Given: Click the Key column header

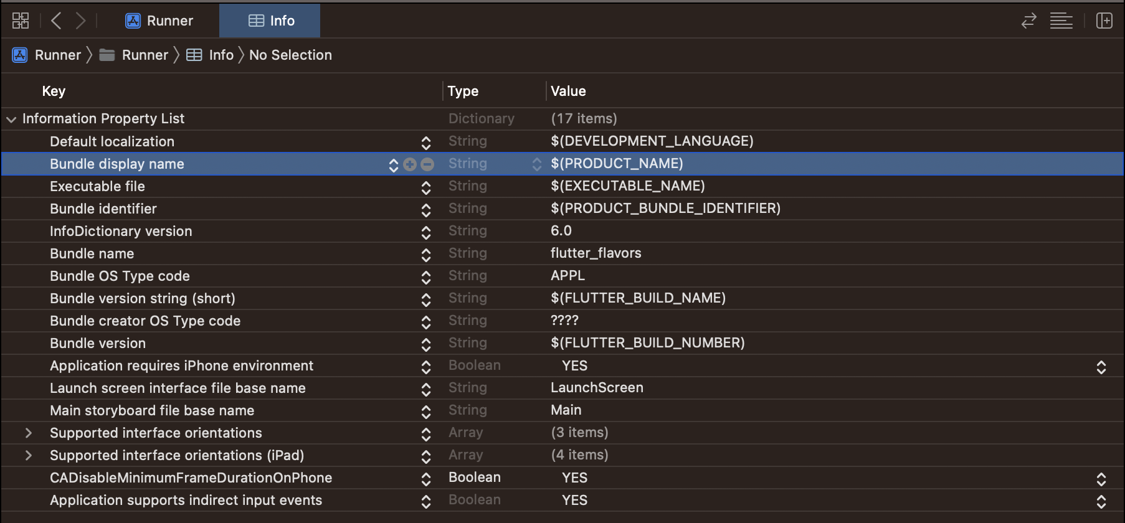Looking at the screenshot, I should click(54, 91).
